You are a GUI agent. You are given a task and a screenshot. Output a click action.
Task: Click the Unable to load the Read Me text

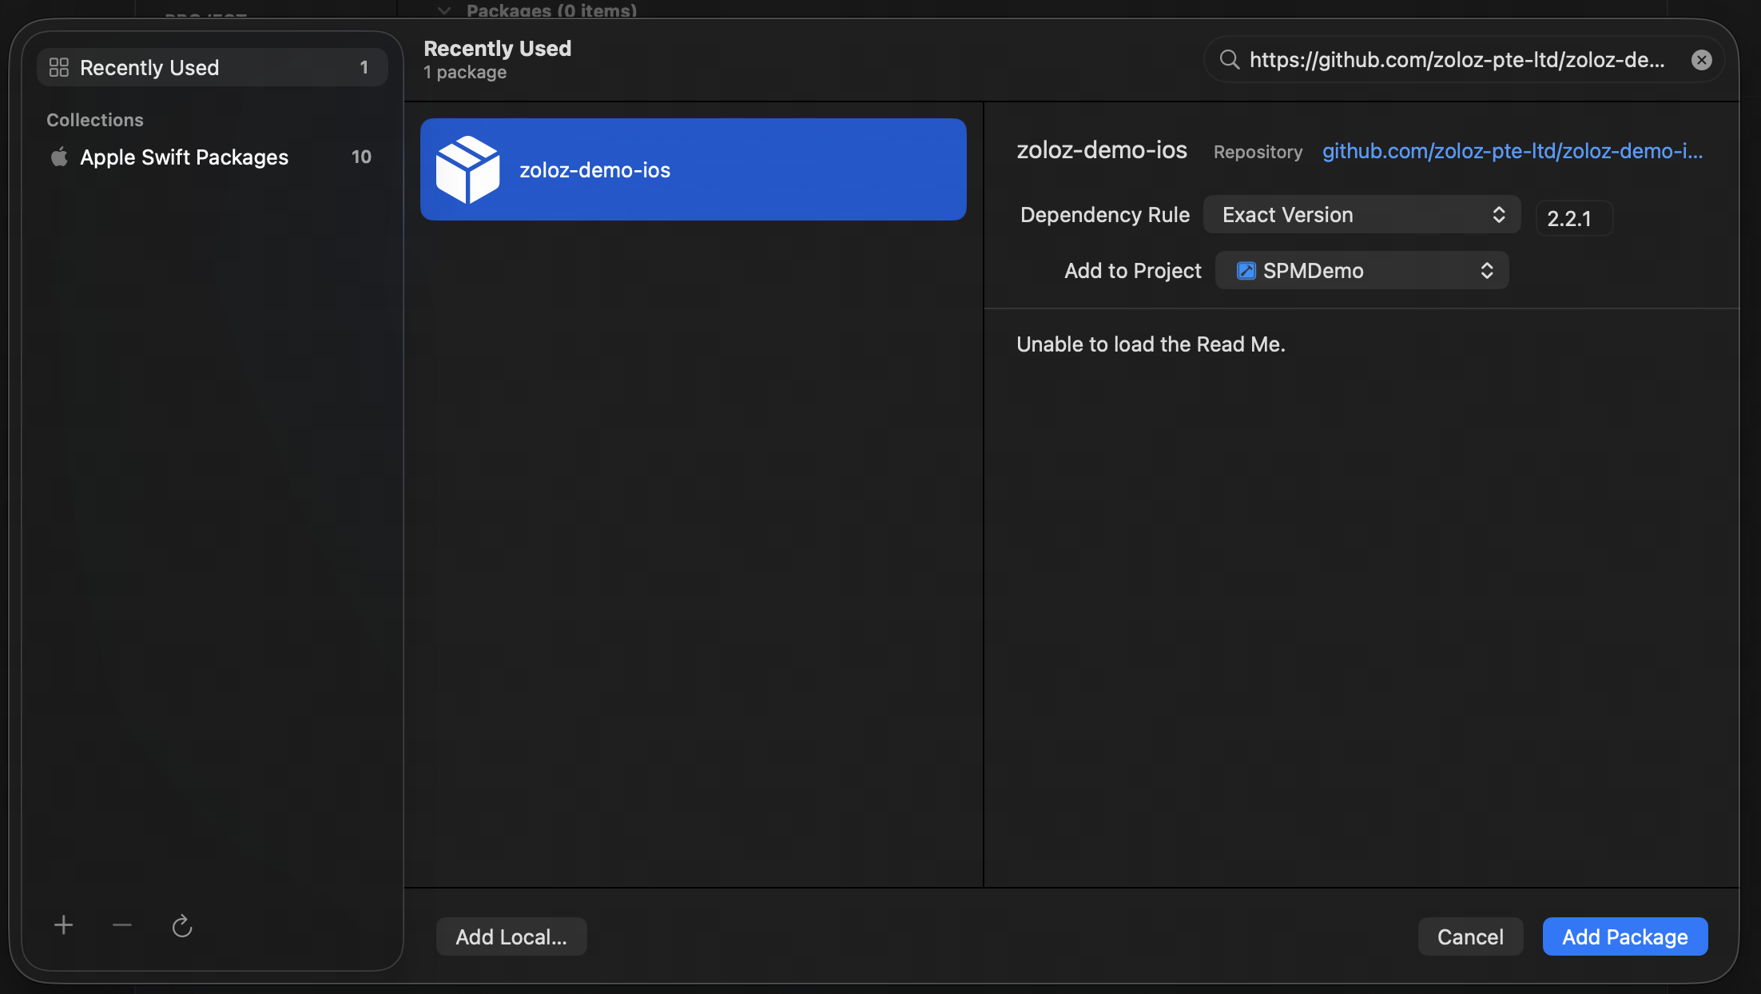(1151, 344)
